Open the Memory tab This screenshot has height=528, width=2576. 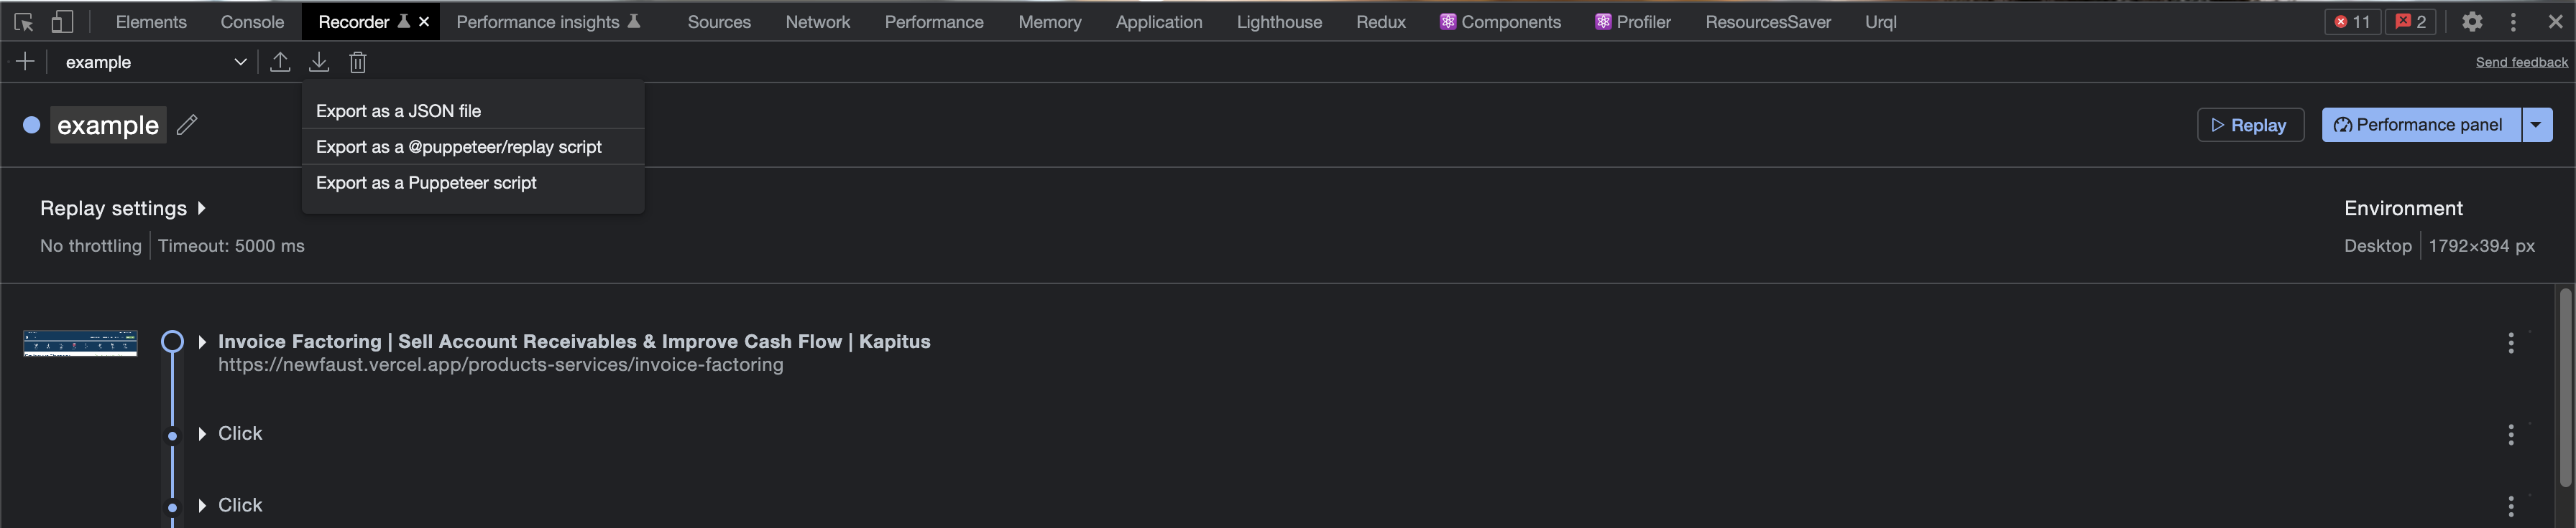click(1050, 21)
